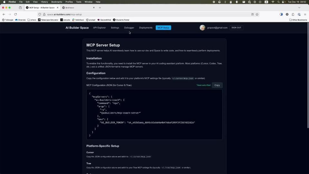Viewport: 309px width, 174px height.
Task: Open Spotlight search magnifier icon
Action: 278,2
